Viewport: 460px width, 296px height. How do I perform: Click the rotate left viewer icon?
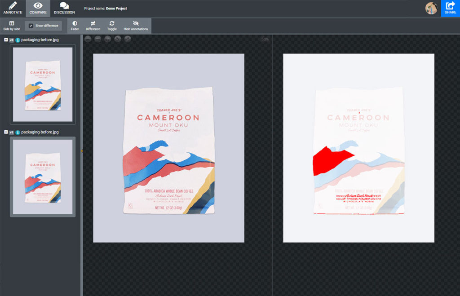point(118,39)
